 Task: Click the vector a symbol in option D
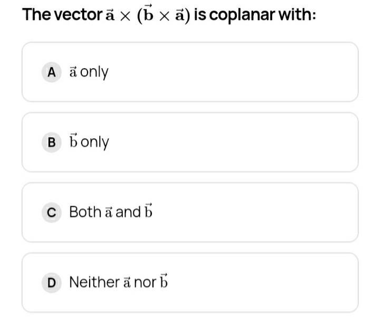[127, 283]
